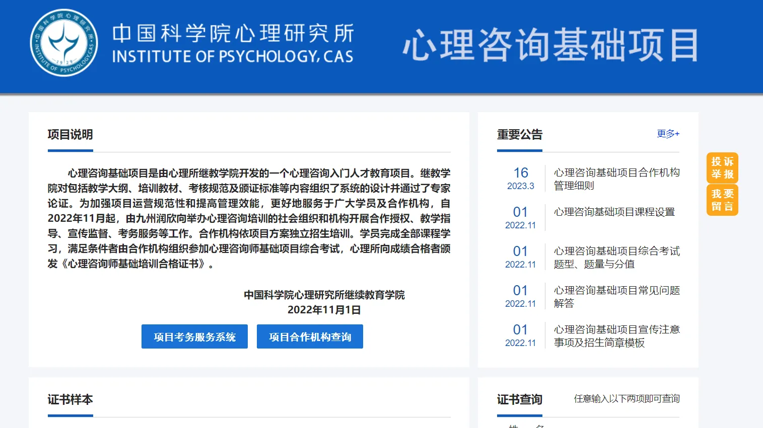Click the 项目说明 section heading
Image resolution: width=763 pixels, height=428 pixels.
(x=70, y=135)
